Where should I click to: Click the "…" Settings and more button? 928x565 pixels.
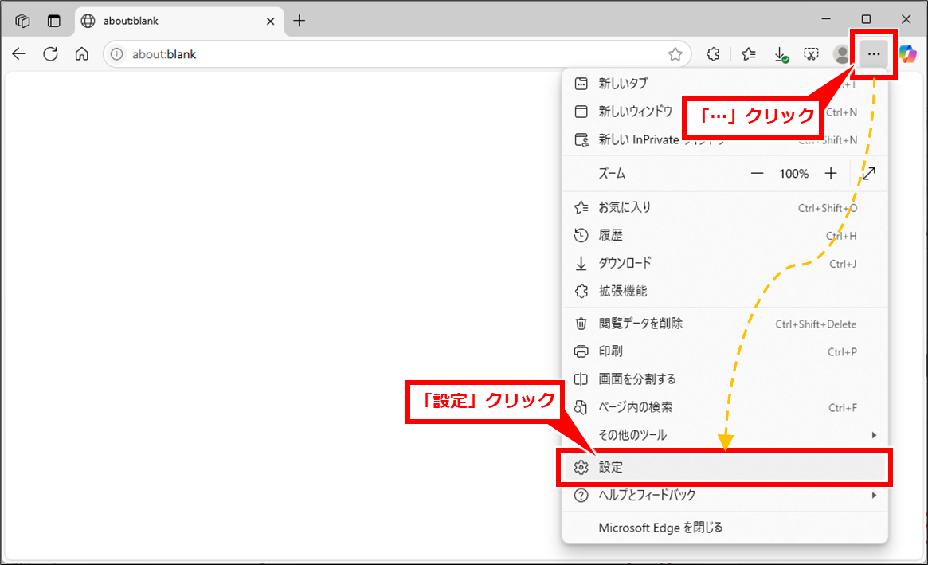[874, 54]
